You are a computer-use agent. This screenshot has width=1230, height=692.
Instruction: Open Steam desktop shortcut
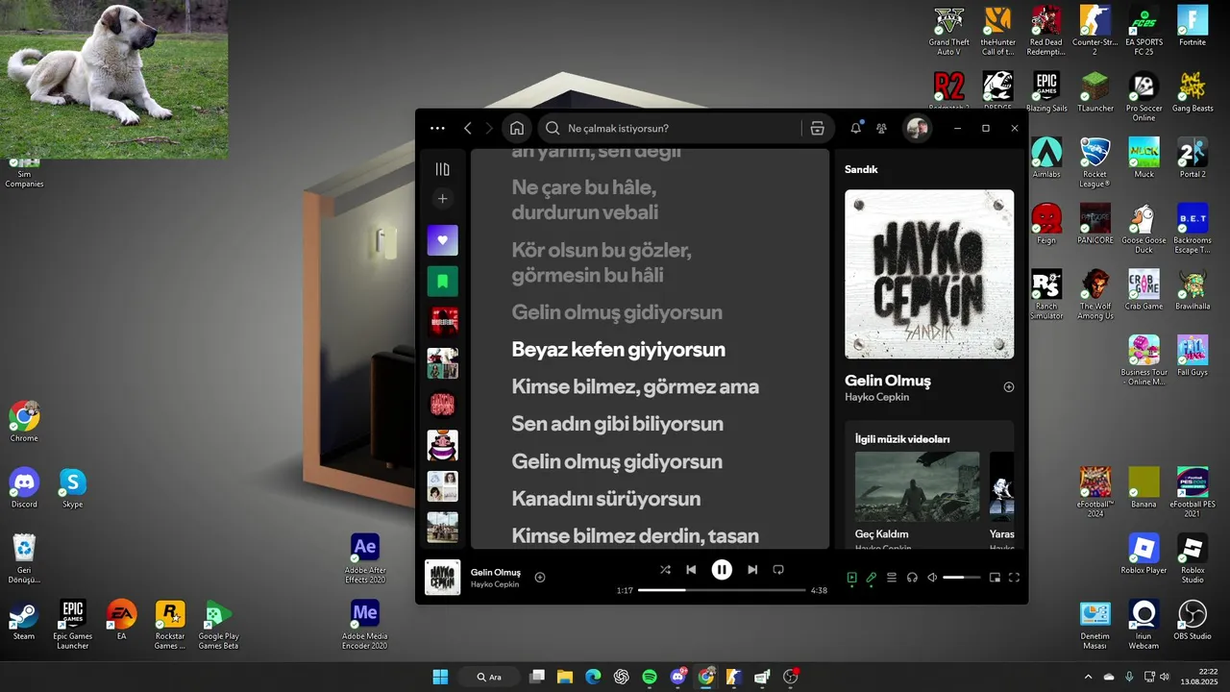(24, 621)
